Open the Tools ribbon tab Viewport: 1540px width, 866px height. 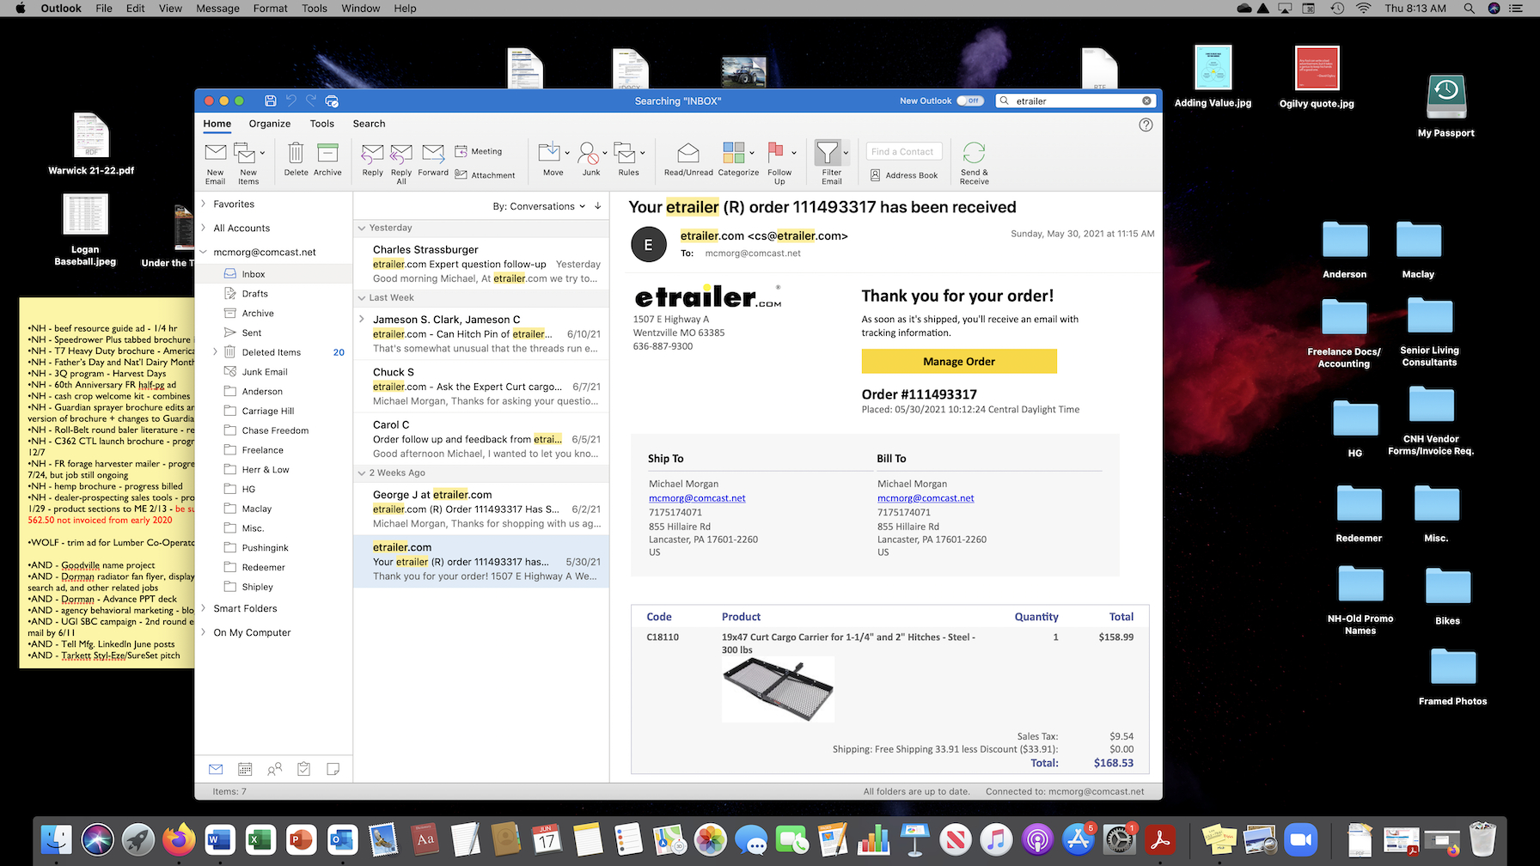(321, 123)
